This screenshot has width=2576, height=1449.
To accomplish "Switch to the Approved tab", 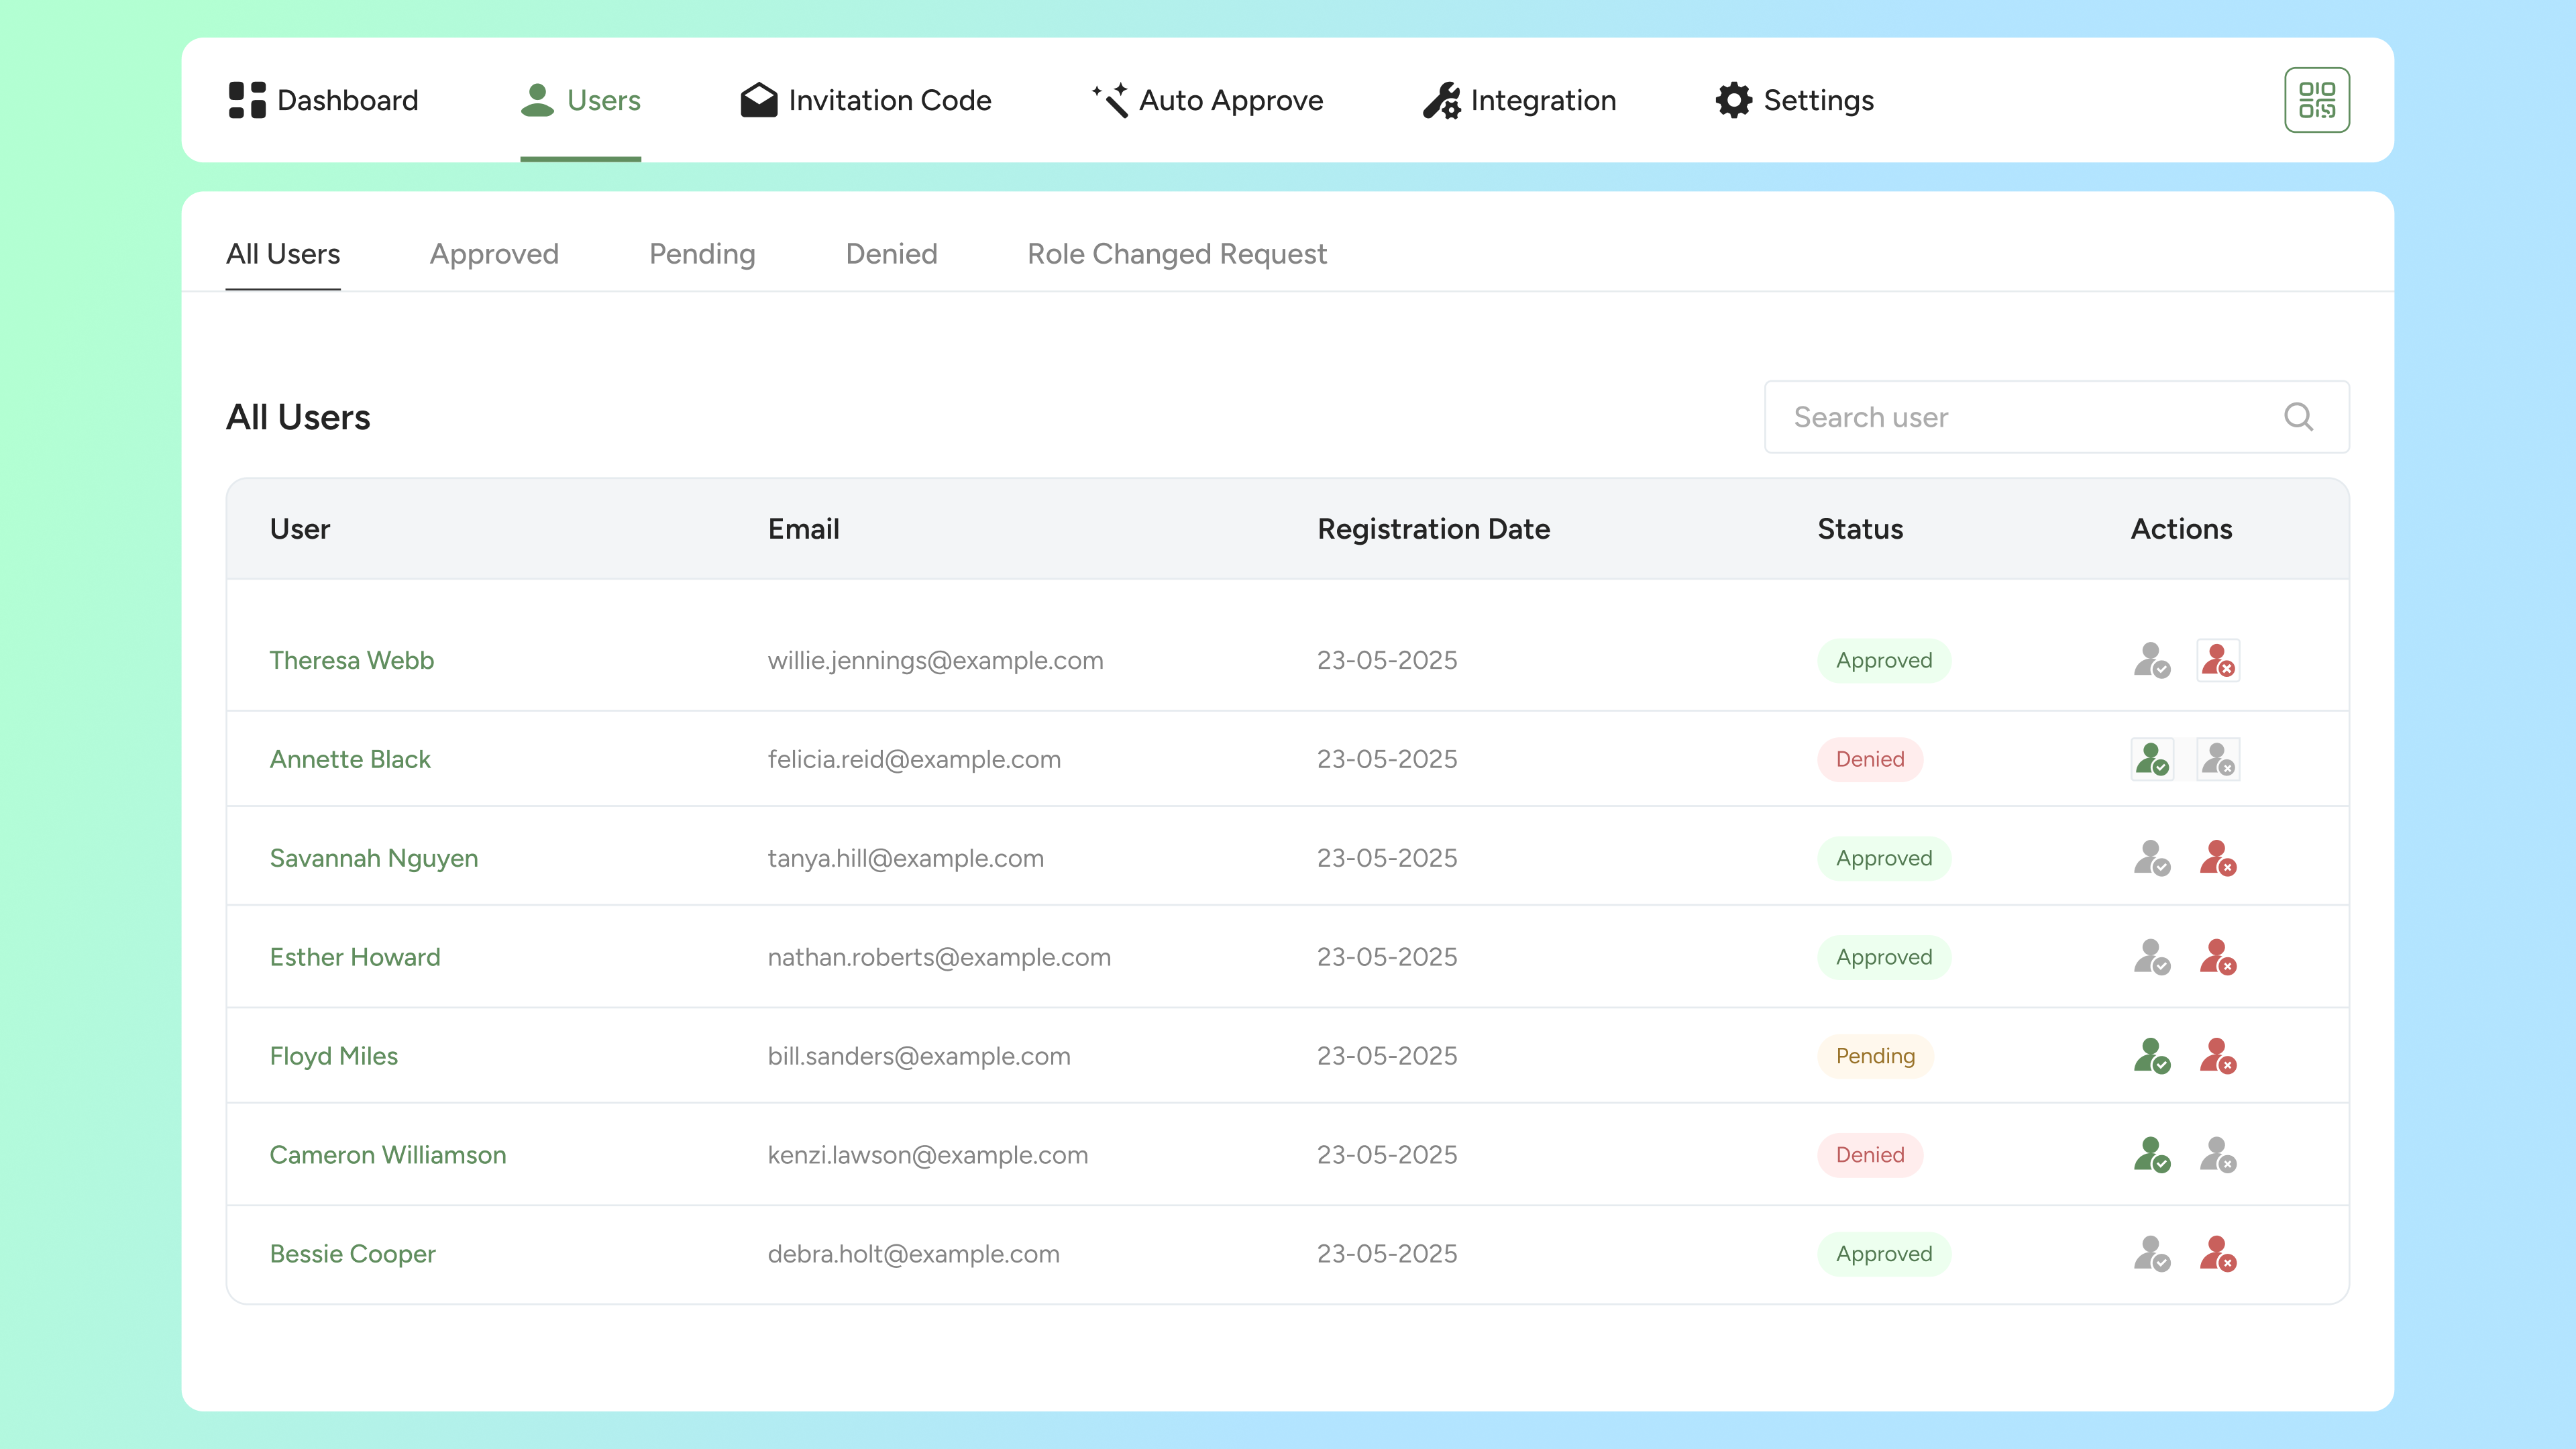I will tap(494, 254).
